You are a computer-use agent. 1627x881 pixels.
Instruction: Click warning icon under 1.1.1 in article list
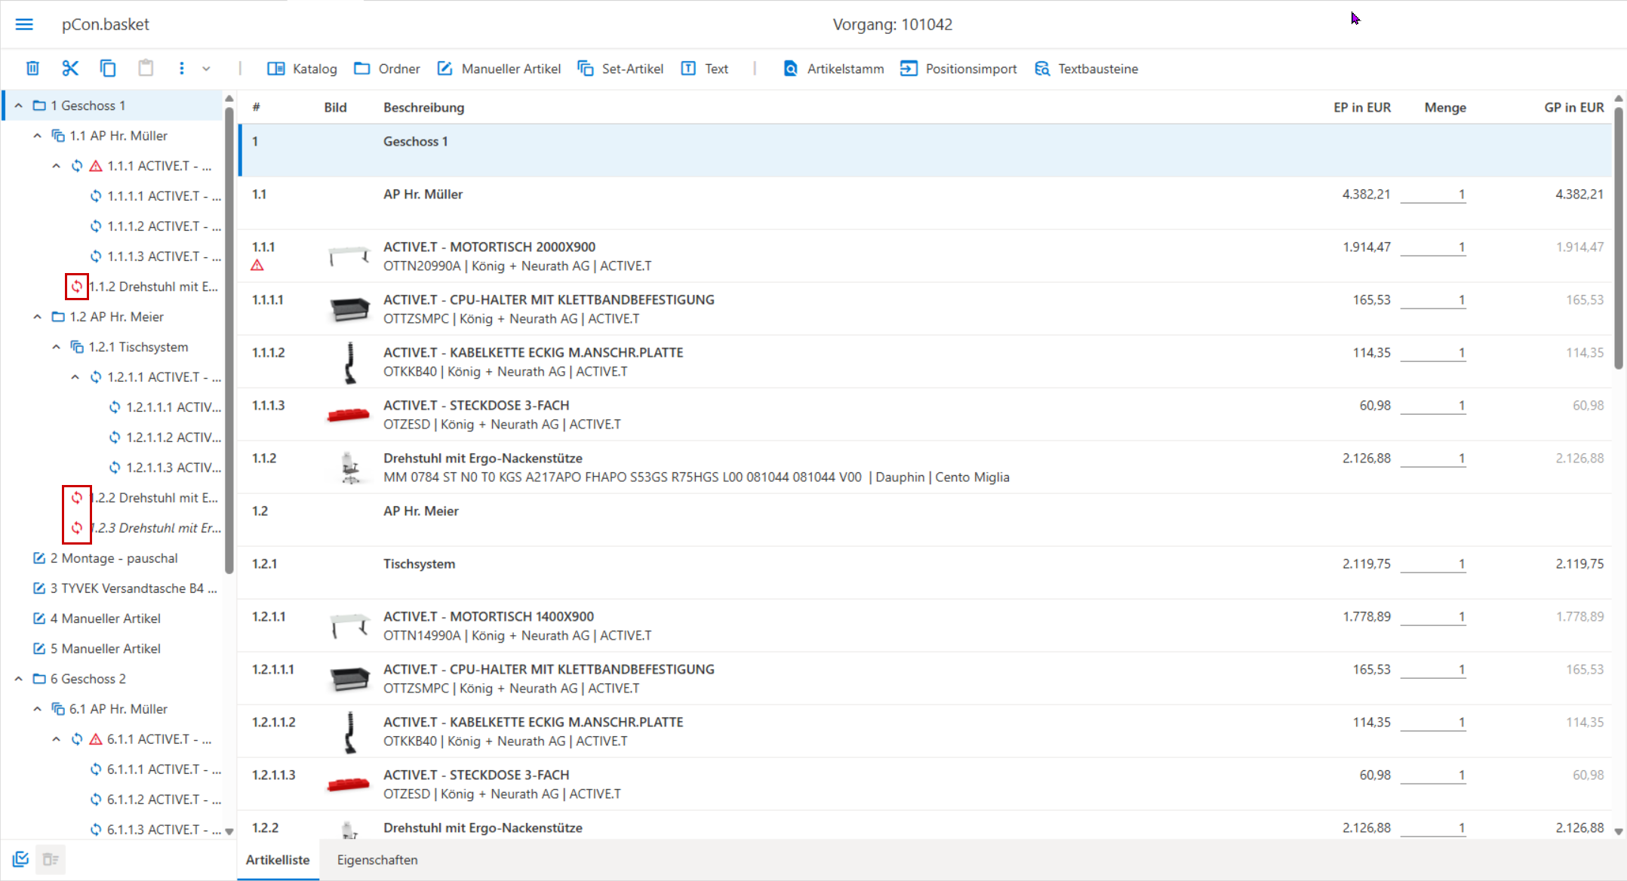[257, 265]
